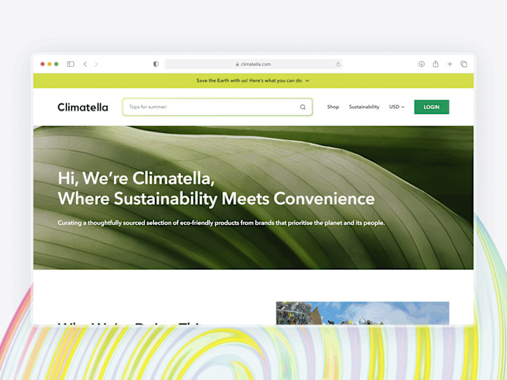Click the search magnifier icon
This screenshot has width=507, height=380.
[303, 107]
